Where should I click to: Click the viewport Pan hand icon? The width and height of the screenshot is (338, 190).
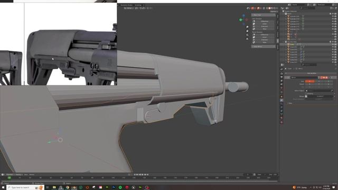point(247,31)
